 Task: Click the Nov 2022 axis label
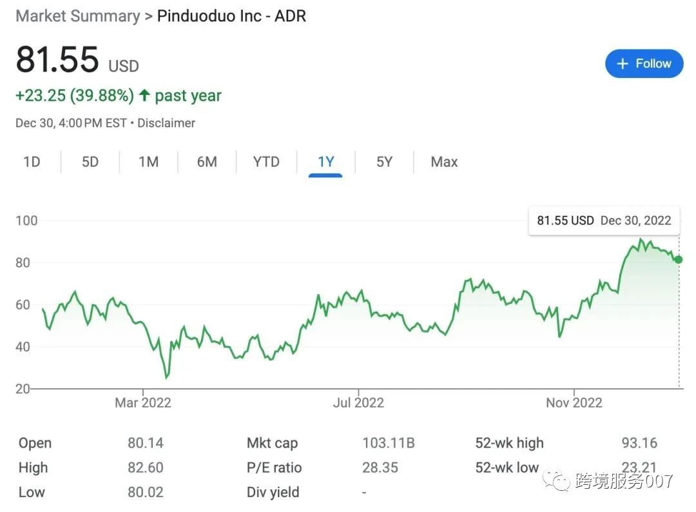click(x=574, y=403)
